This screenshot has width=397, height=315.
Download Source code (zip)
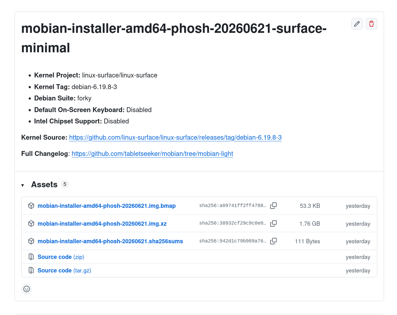pos(61,257)
